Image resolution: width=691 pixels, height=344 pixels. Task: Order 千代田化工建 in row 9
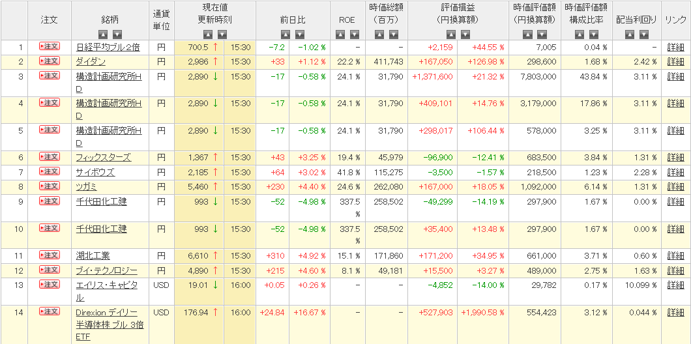pyautogui.click(x=50, y=201)
